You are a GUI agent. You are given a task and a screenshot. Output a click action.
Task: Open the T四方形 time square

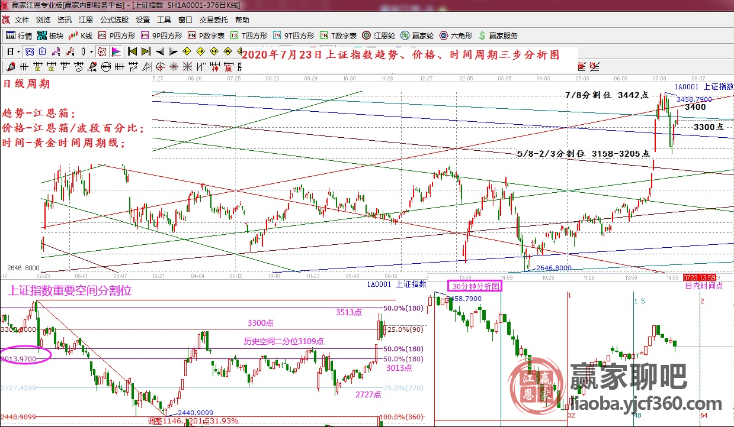(249, 35)
